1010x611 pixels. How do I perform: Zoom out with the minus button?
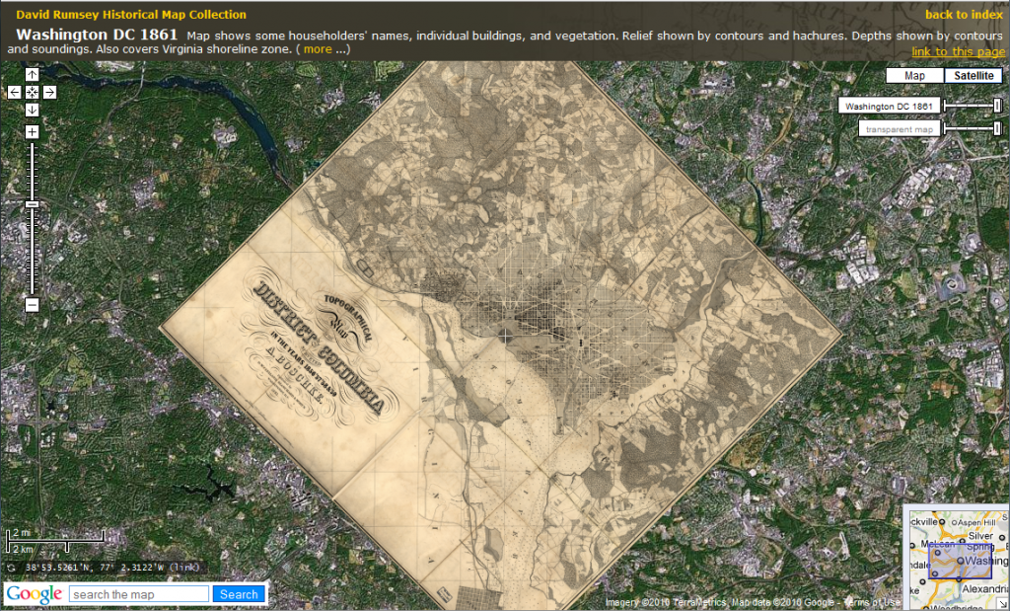point(33,305)
